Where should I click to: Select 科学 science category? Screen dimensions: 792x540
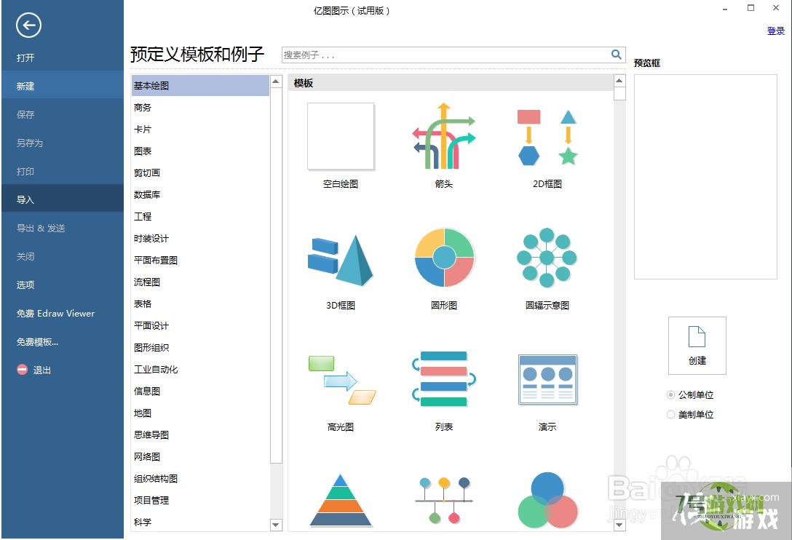click(200, 522)
